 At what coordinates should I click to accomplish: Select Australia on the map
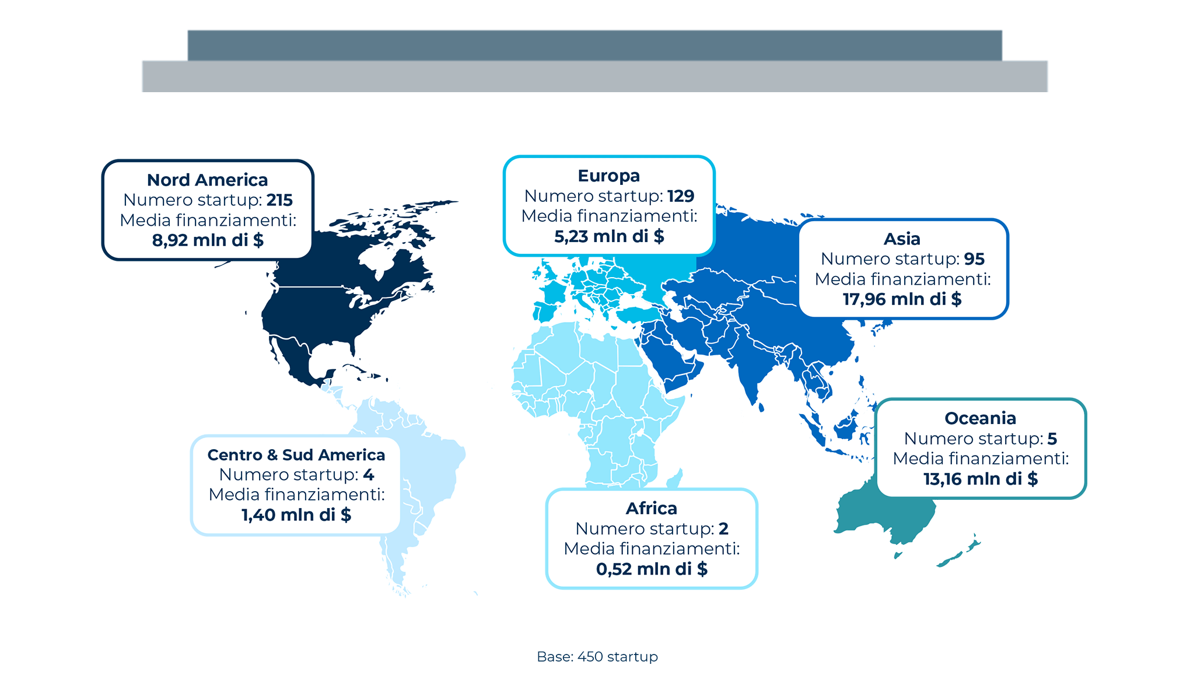875,516
